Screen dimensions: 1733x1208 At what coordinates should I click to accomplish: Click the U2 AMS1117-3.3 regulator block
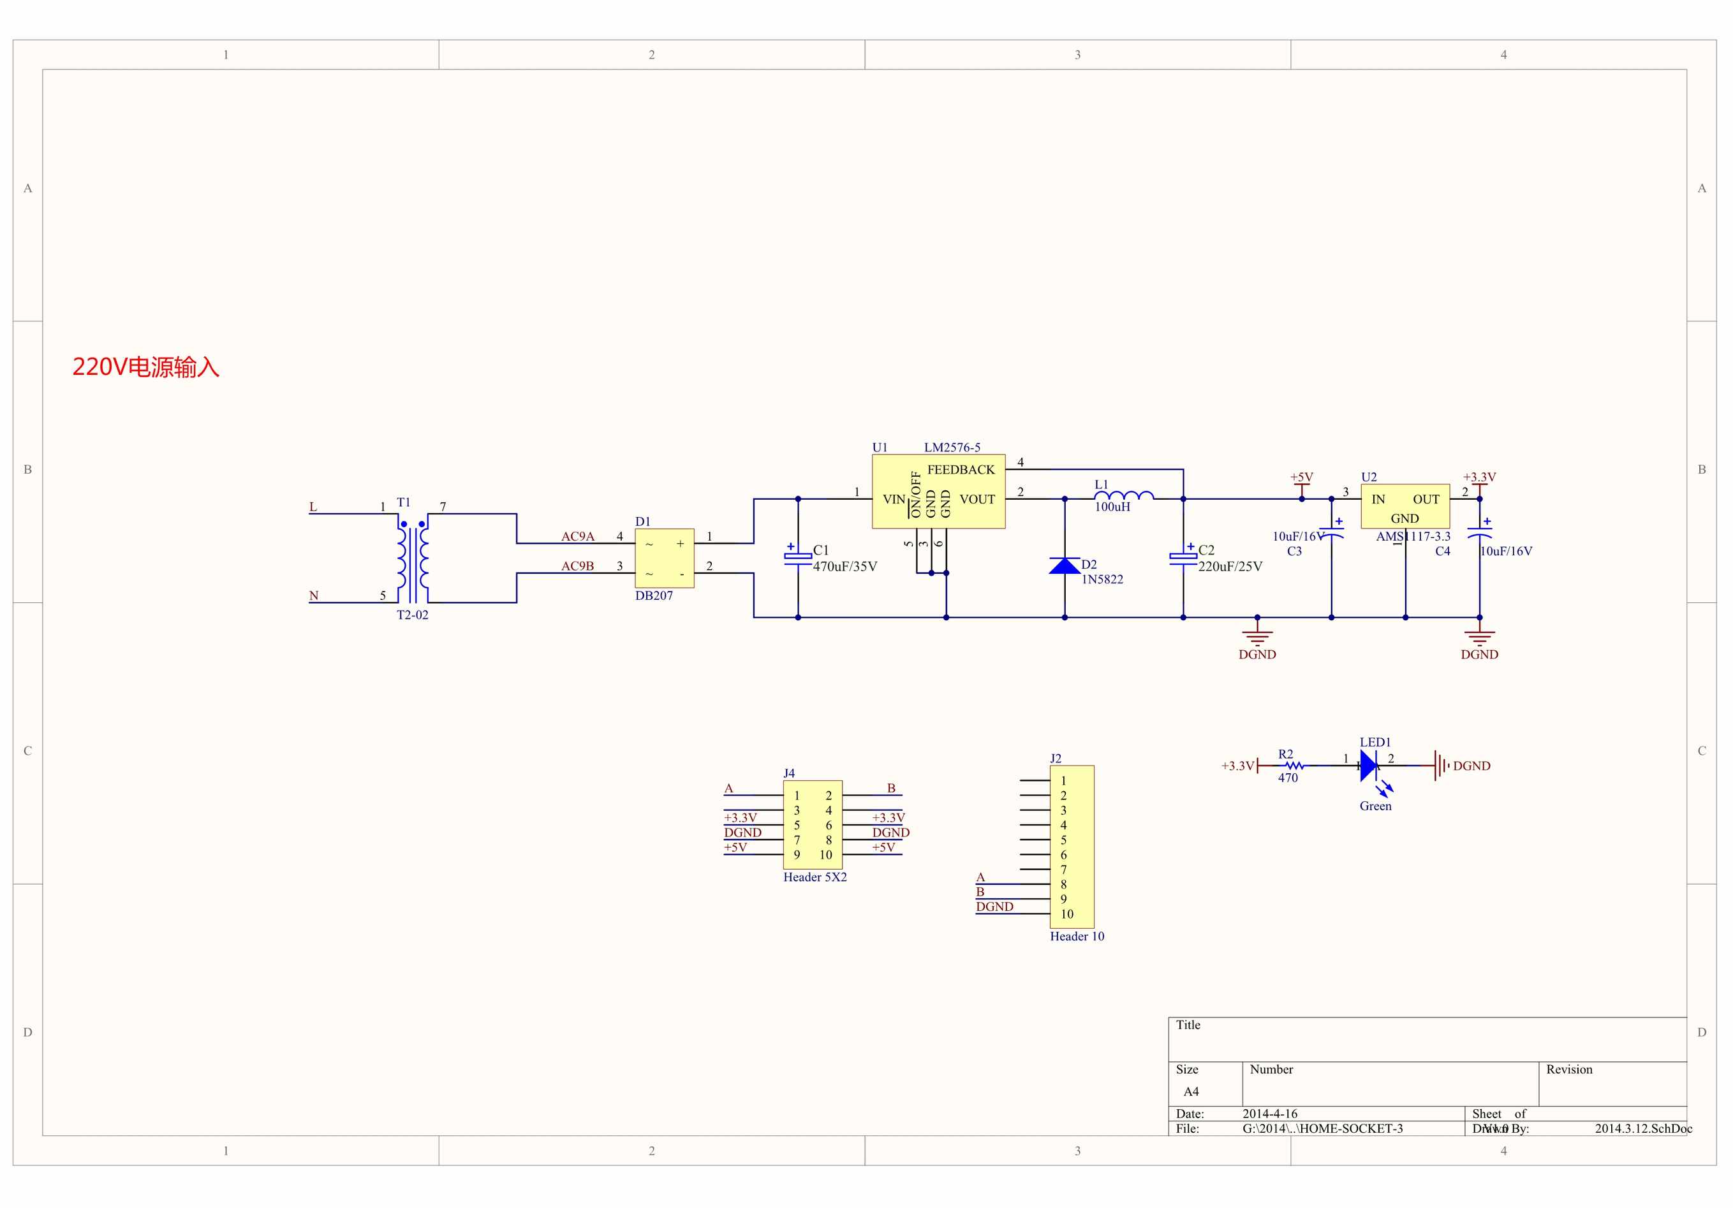tap(1405, 506)
